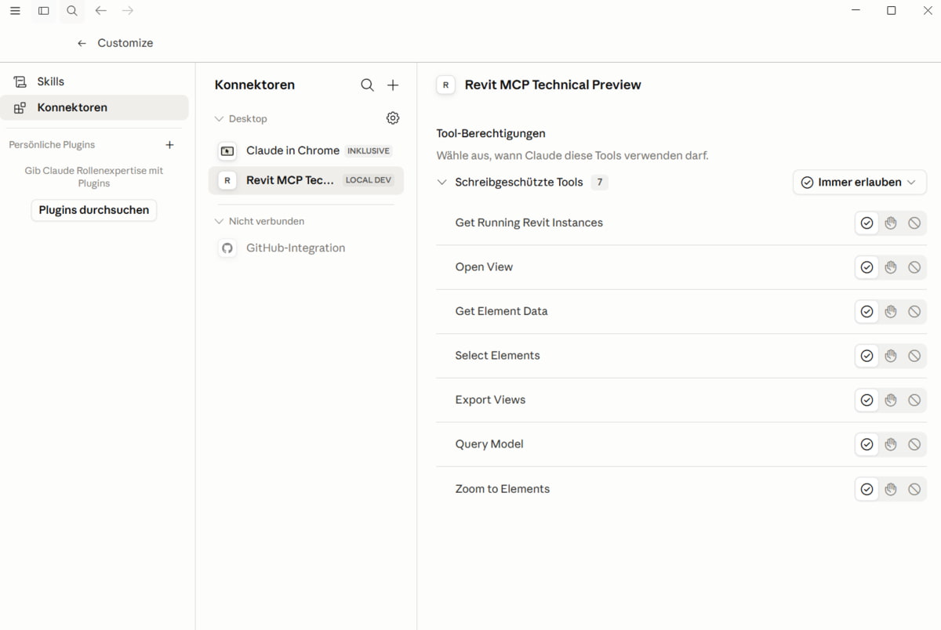Image resolution: width=941 pixels, height=630 pixels.
Task: Block Get Running Revit Instances tool
Action: pyautogui.click(x=914, y=223)
